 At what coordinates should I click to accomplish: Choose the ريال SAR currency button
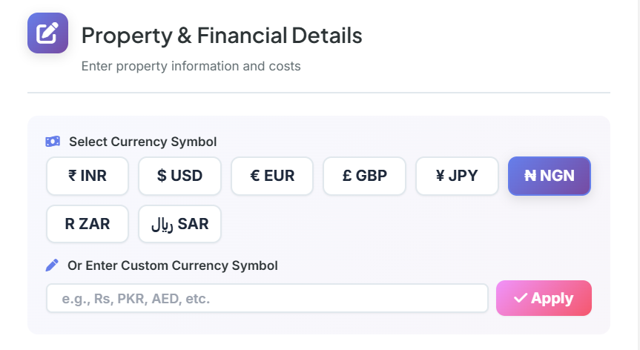179,224
